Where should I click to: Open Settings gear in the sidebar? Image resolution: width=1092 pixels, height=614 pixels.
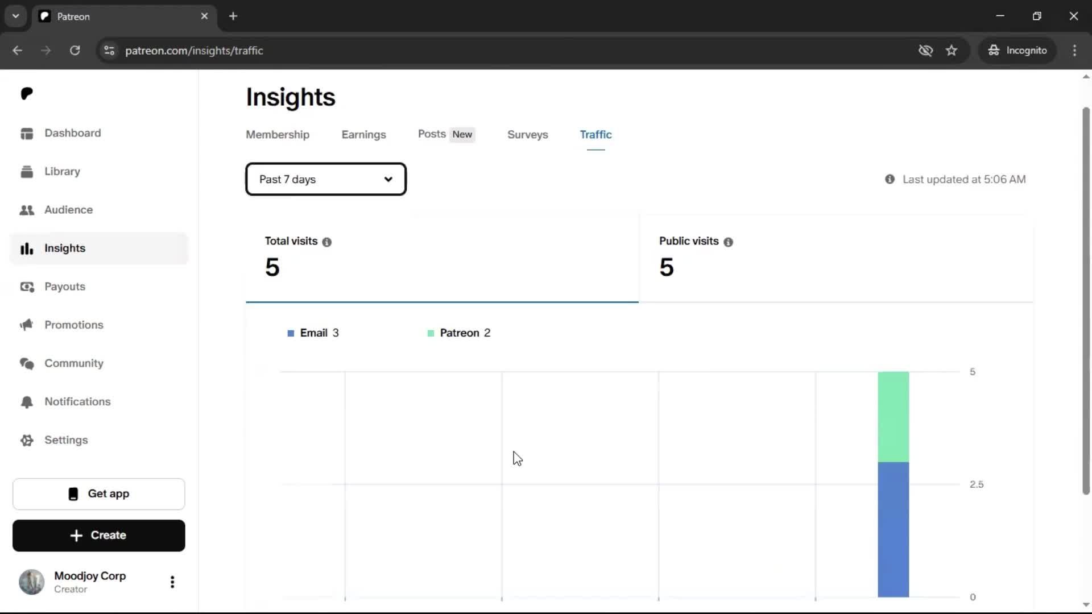pos(27,440)
